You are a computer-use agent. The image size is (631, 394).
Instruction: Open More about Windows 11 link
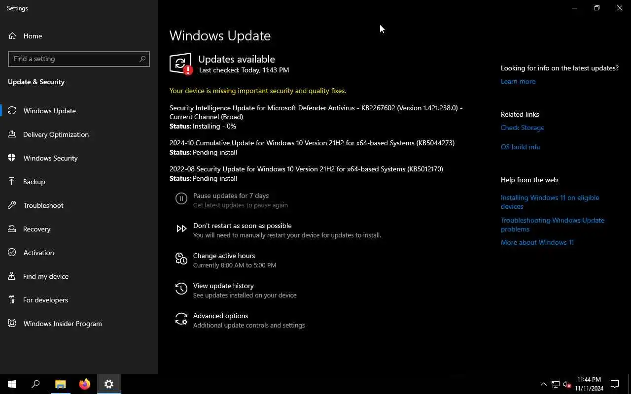537,242
